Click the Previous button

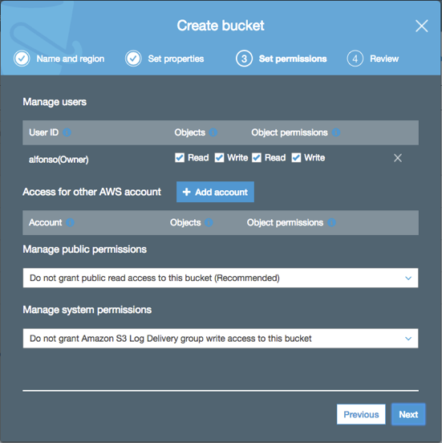[x=361, y=414]
